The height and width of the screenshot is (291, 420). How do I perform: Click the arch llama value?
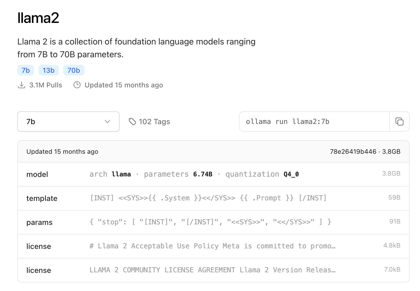click(x=121, y=174)
